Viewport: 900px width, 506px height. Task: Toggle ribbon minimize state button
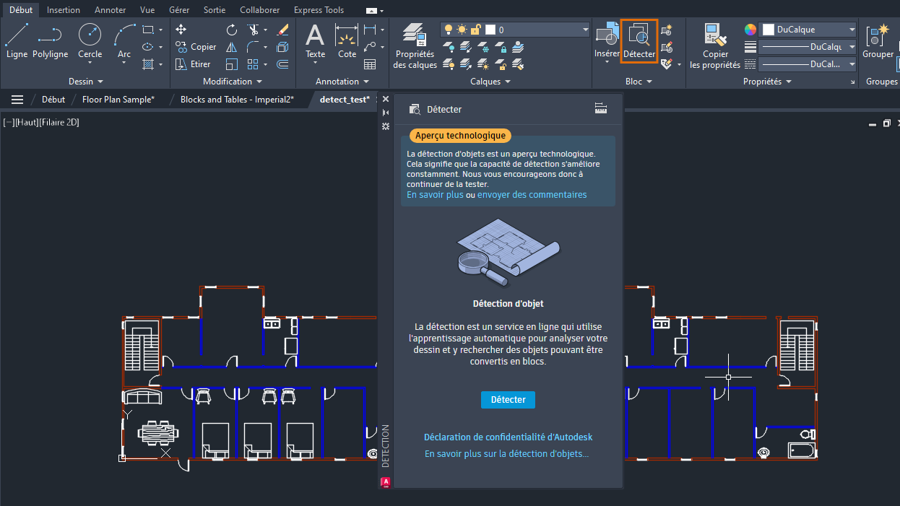371,10
